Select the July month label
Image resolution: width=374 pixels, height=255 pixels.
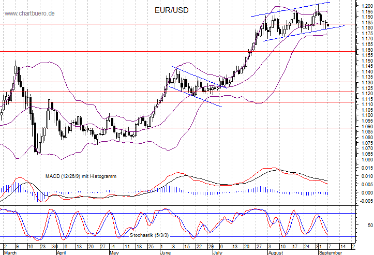point(218,252)
